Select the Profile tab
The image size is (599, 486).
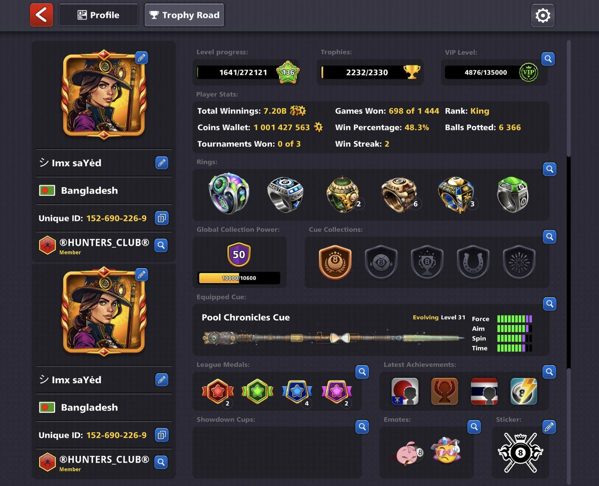tap(98, 15)
